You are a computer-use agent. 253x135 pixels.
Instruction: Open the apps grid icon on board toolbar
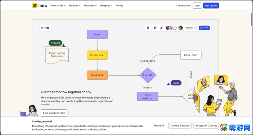(148, 28)
